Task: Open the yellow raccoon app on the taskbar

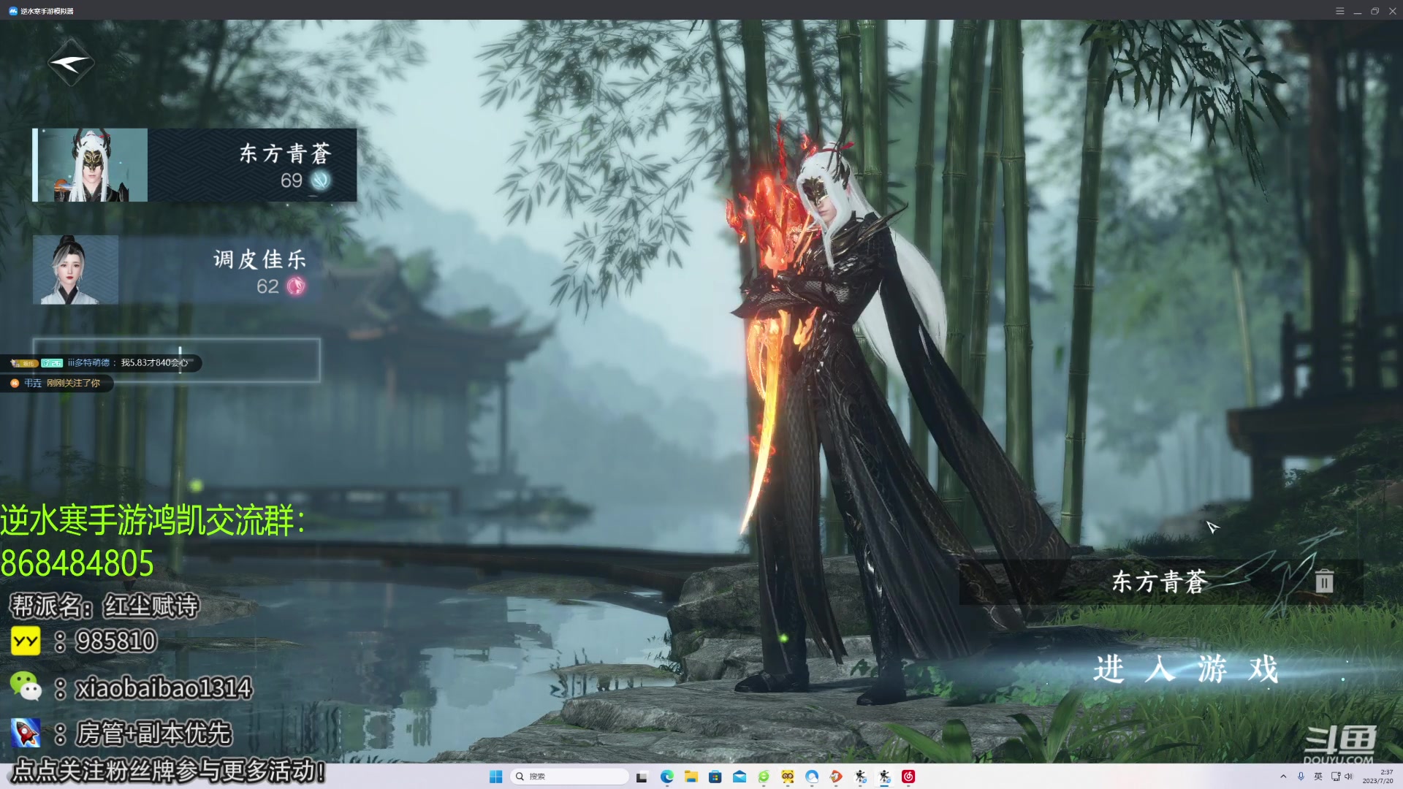Action: click(x=788, y=777)
